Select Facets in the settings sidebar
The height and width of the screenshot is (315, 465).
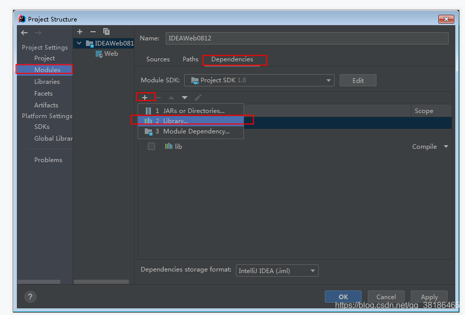click(45, 94)
